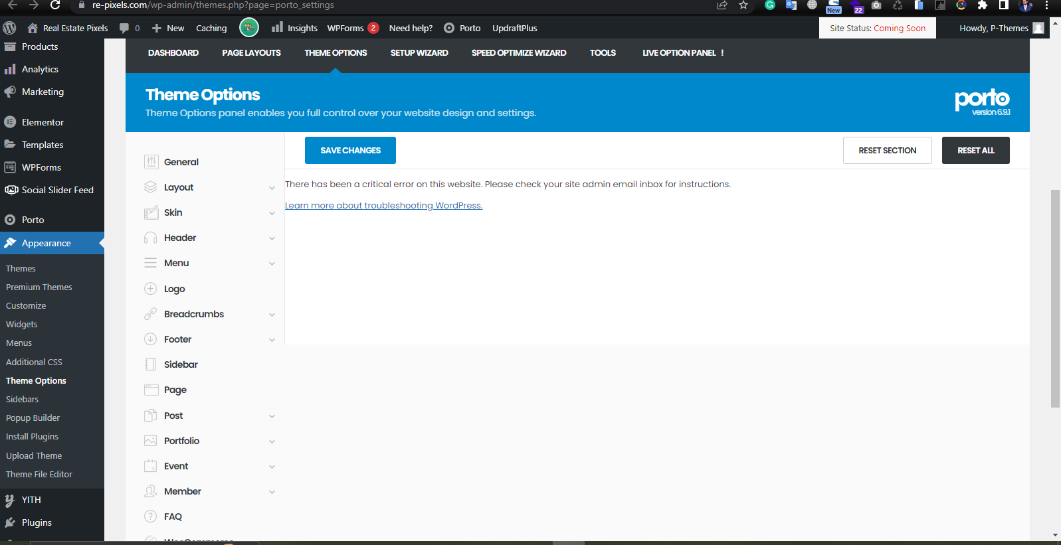The height and width of the screenshot is (545, 1061).
Task: Click the FAQ question mark icon
Action: pyautogui.click(x=151, y=516)
